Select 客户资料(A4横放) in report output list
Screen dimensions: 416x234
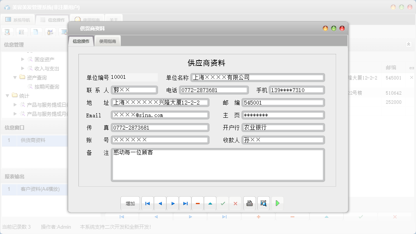(40, 189)
